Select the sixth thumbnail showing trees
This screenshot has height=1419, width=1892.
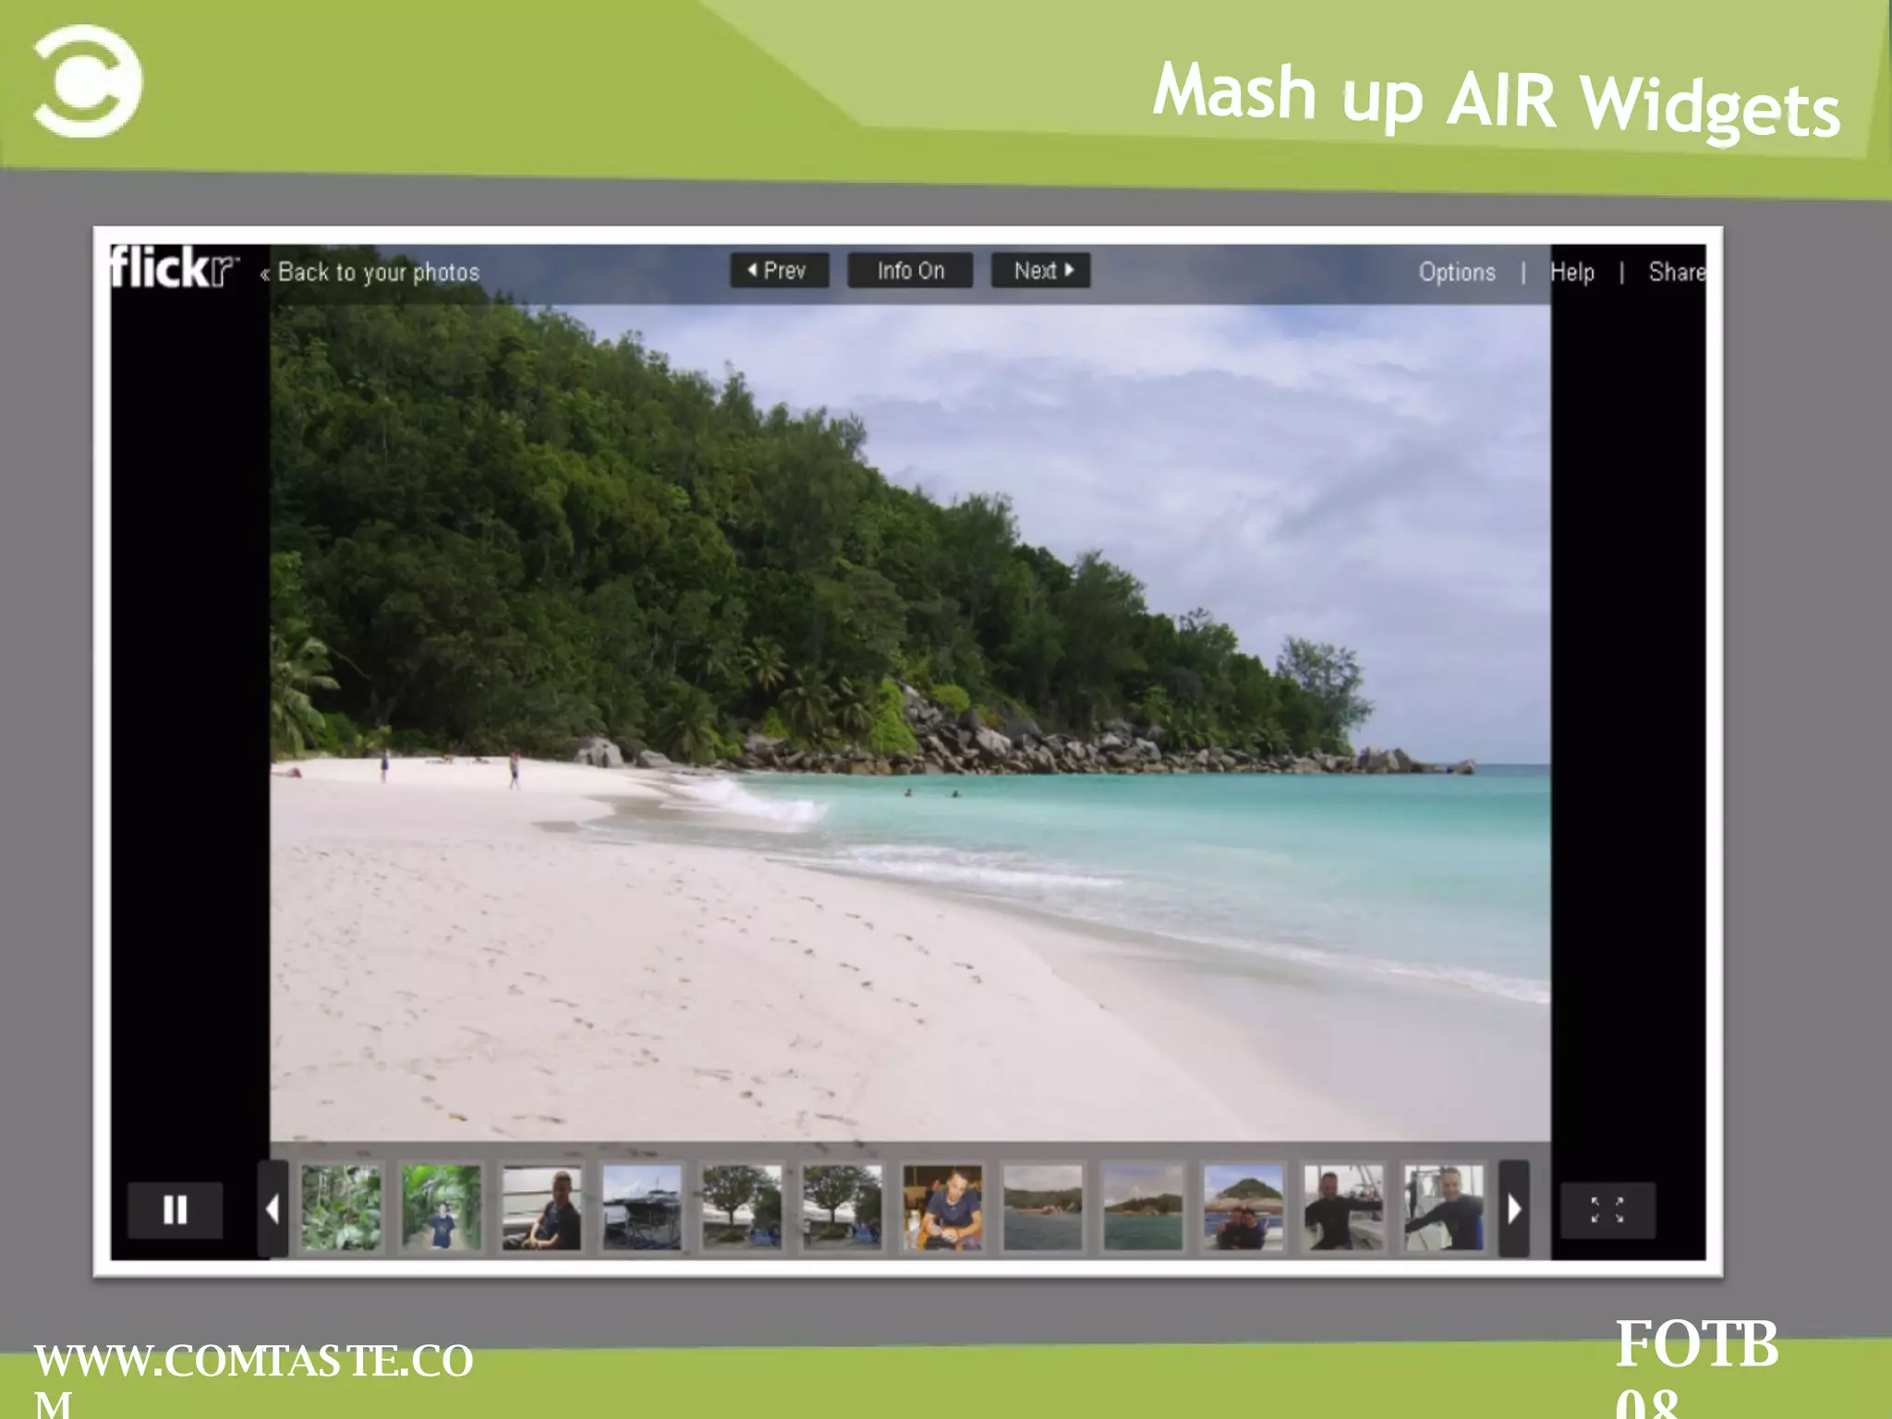843,1207
